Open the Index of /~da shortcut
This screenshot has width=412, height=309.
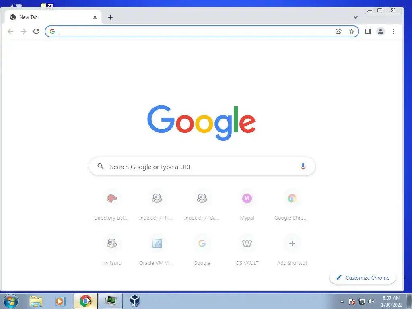202,206
